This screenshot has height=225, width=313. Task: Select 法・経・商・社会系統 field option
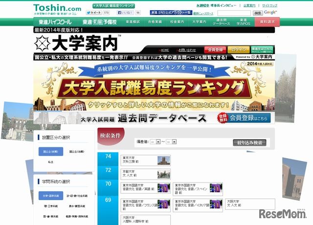coord(77,196)
